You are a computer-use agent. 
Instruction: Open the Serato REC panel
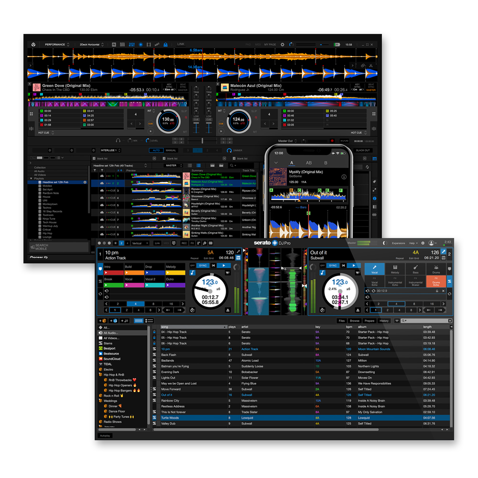click(x=184, y=243)
